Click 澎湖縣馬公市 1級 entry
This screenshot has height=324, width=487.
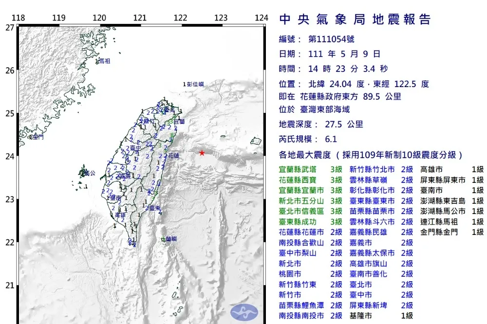point(452,211)
